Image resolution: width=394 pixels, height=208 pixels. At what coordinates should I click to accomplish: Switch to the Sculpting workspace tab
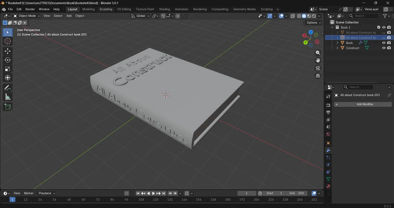coord(106,9)
